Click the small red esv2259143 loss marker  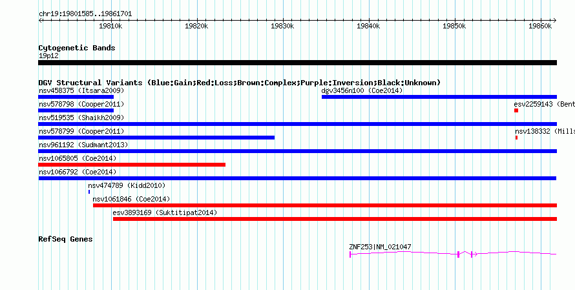516,110
